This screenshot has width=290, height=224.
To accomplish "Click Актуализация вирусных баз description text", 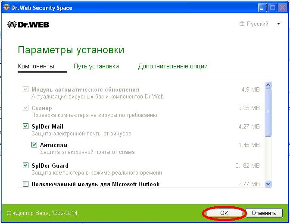I will [x=97, y=97].
